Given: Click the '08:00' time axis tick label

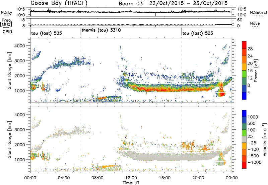Looking at the screenshot, I should tap(97, 178).
